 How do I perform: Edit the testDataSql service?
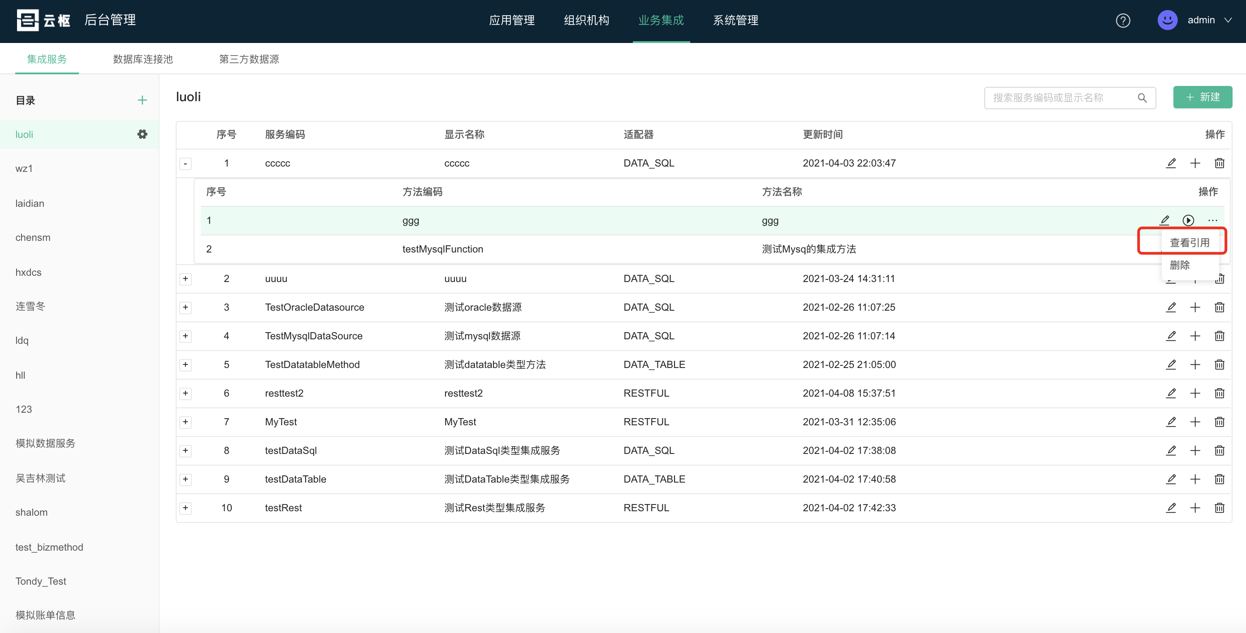[1171, 450]
